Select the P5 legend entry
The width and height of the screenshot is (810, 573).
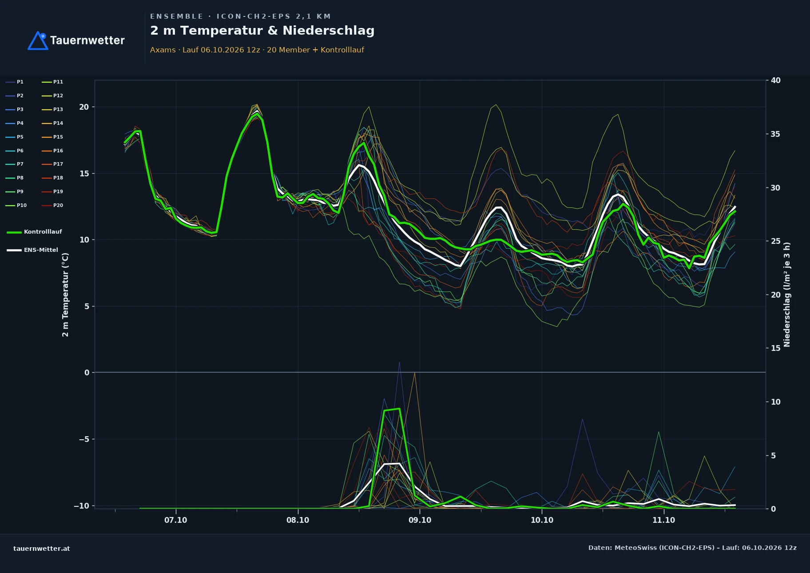coord(14,137)
